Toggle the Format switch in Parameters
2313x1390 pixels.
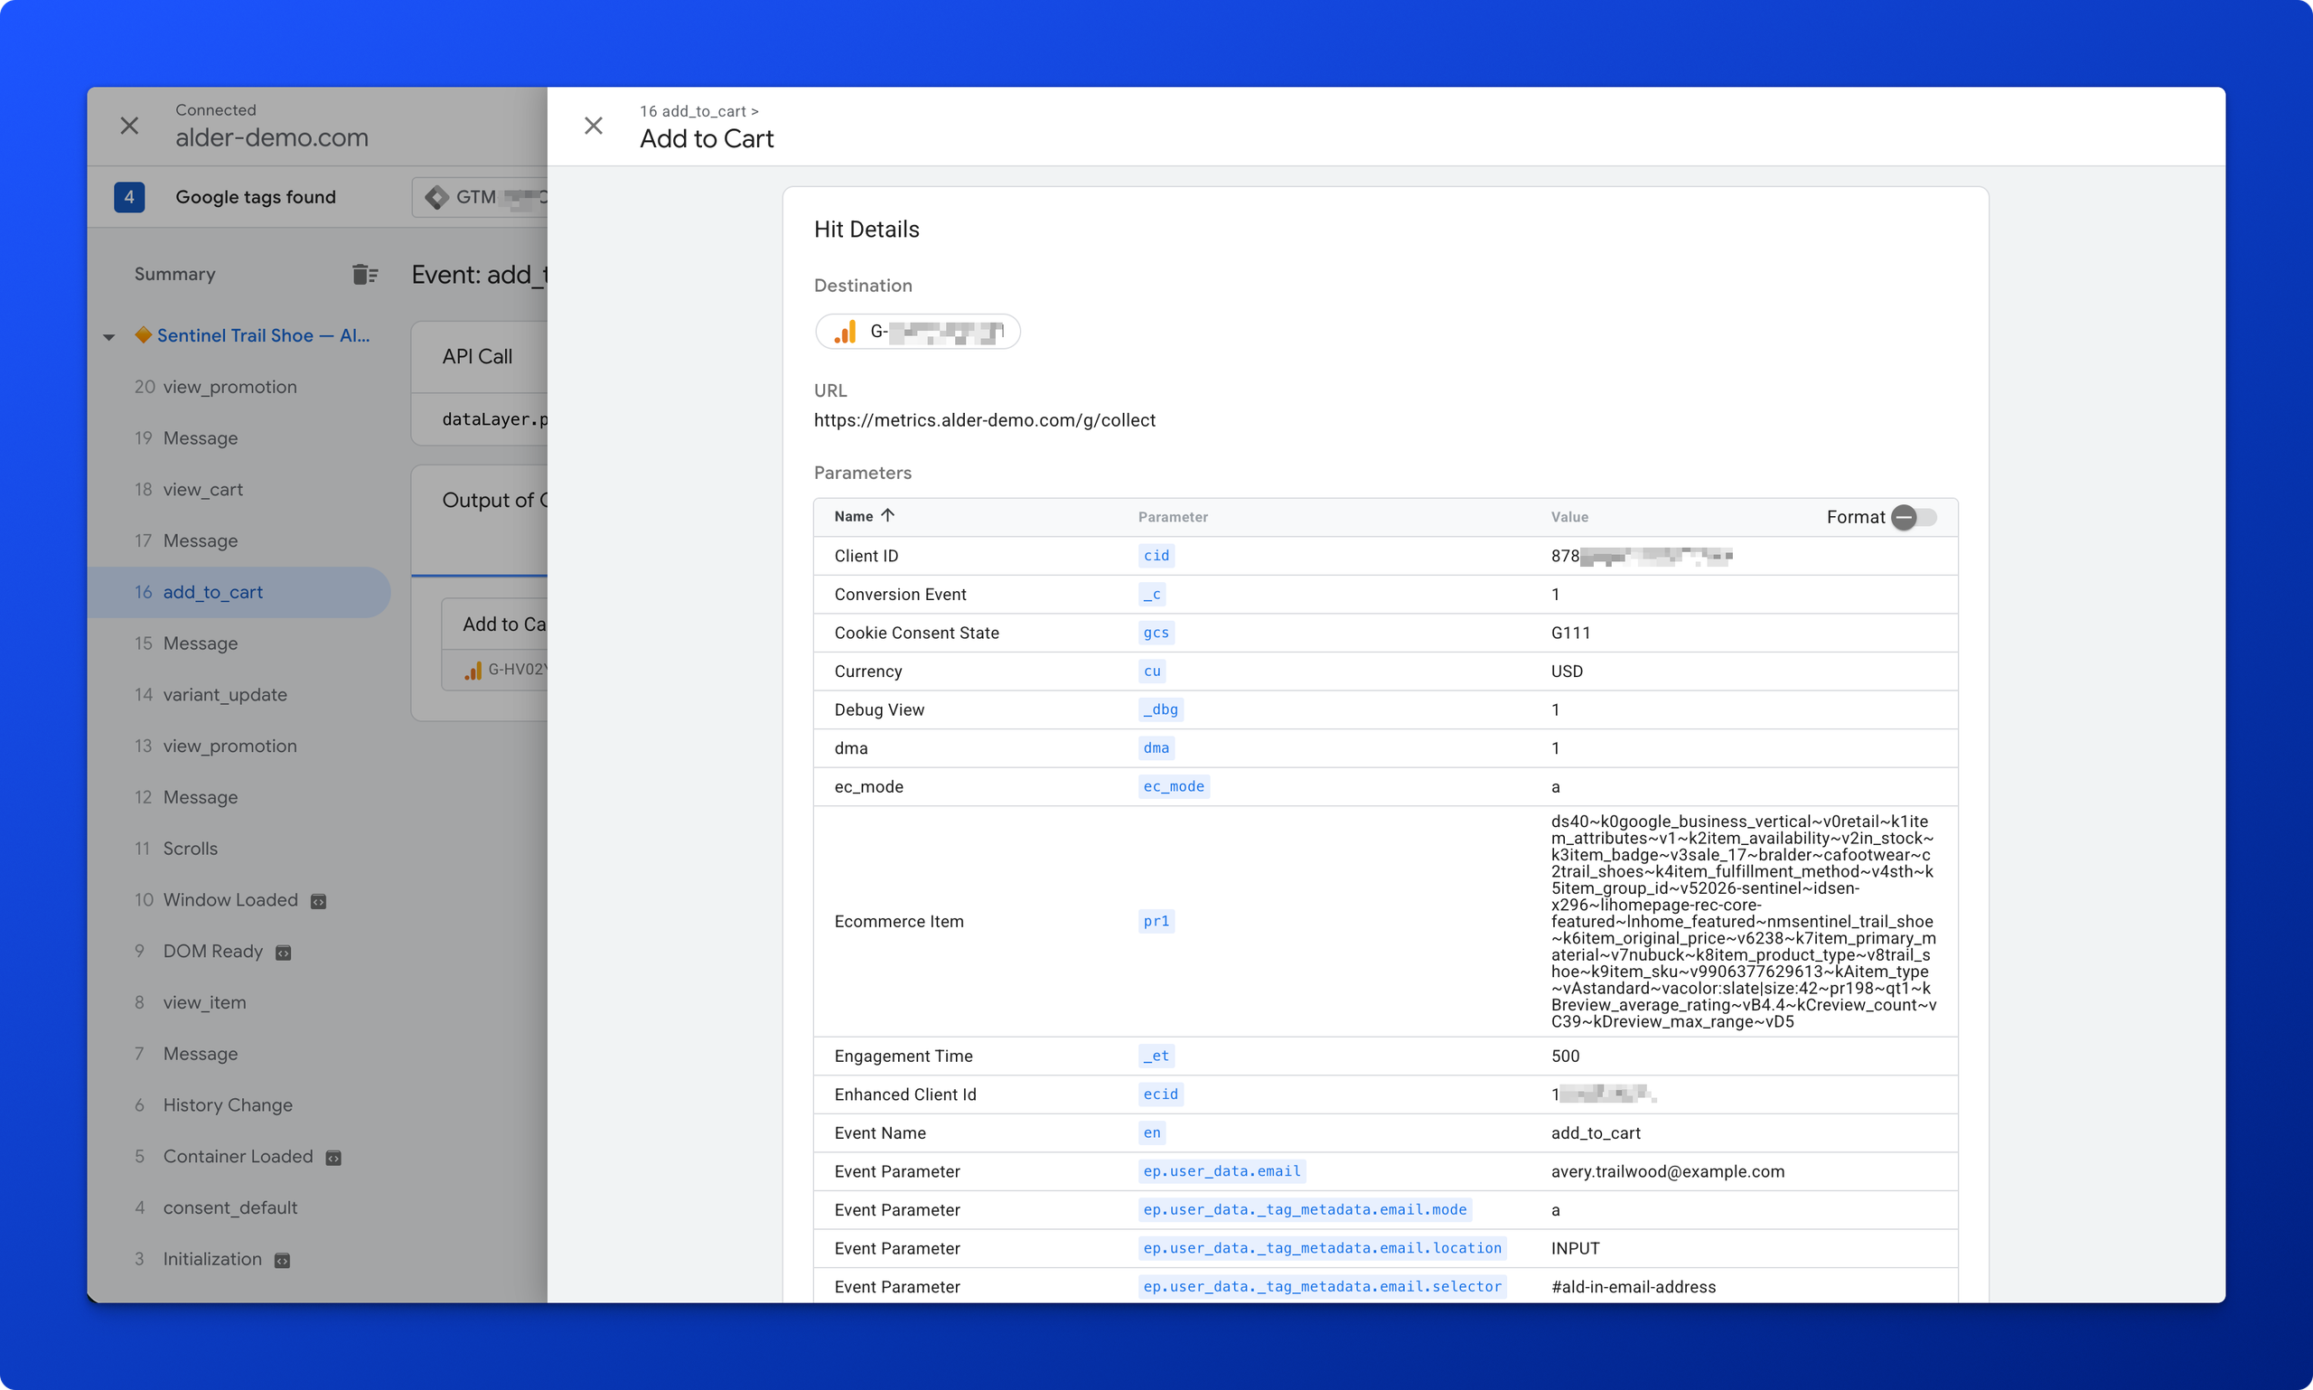coord(1914,517)
